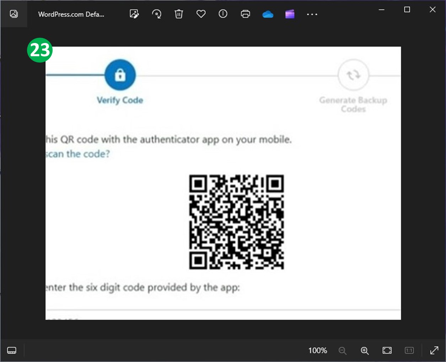This screenshot has width=446, height=362.
Task: Launch Clipchamp from the purple video icon
Action: 290,14
